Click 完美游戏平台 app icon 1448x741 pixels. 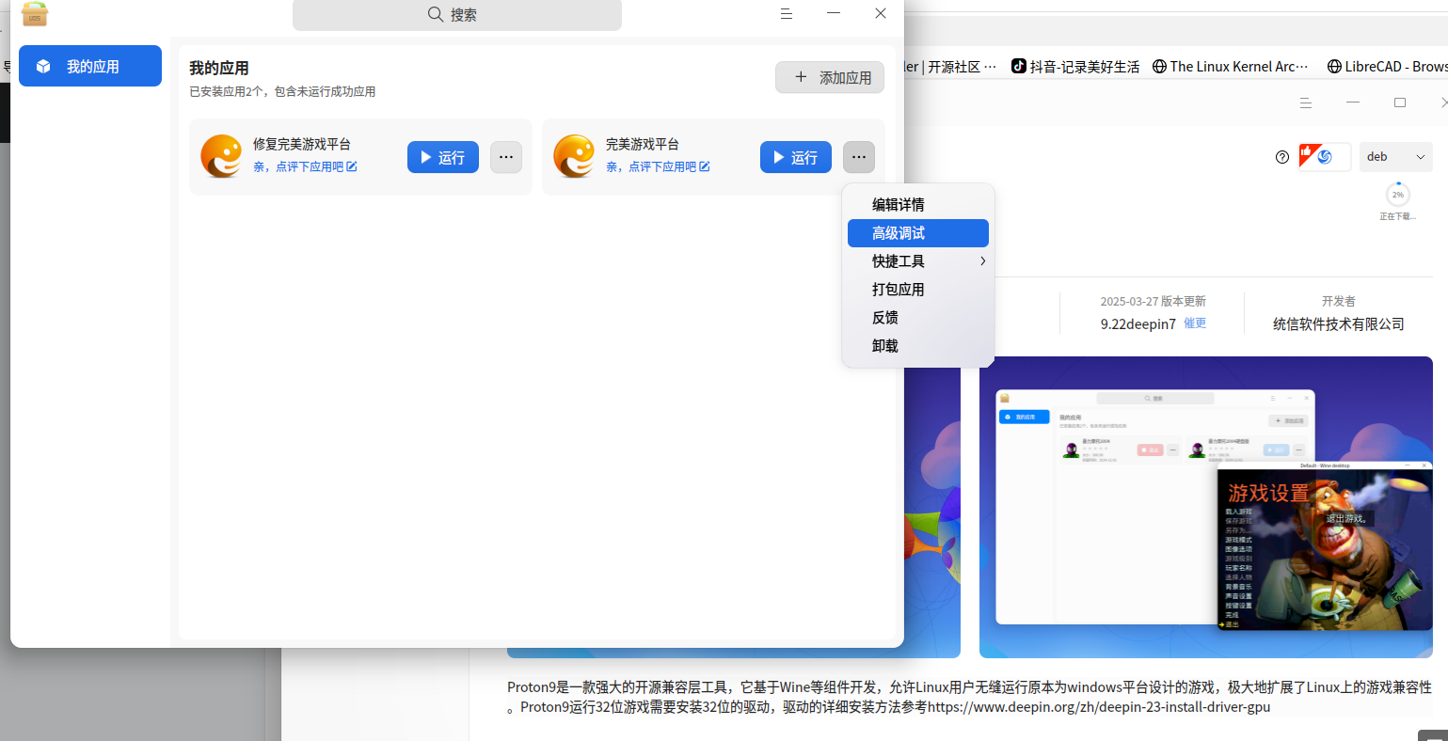(x=574, y=156)
